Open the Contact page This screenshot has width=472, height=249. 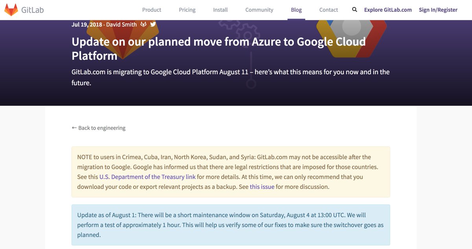(328, 10)
